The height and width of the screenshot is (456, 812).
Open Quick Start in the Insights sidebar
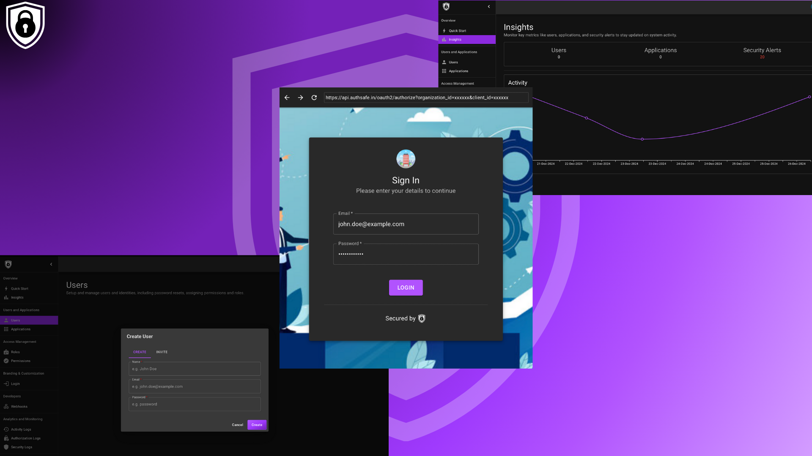[457, 31]
